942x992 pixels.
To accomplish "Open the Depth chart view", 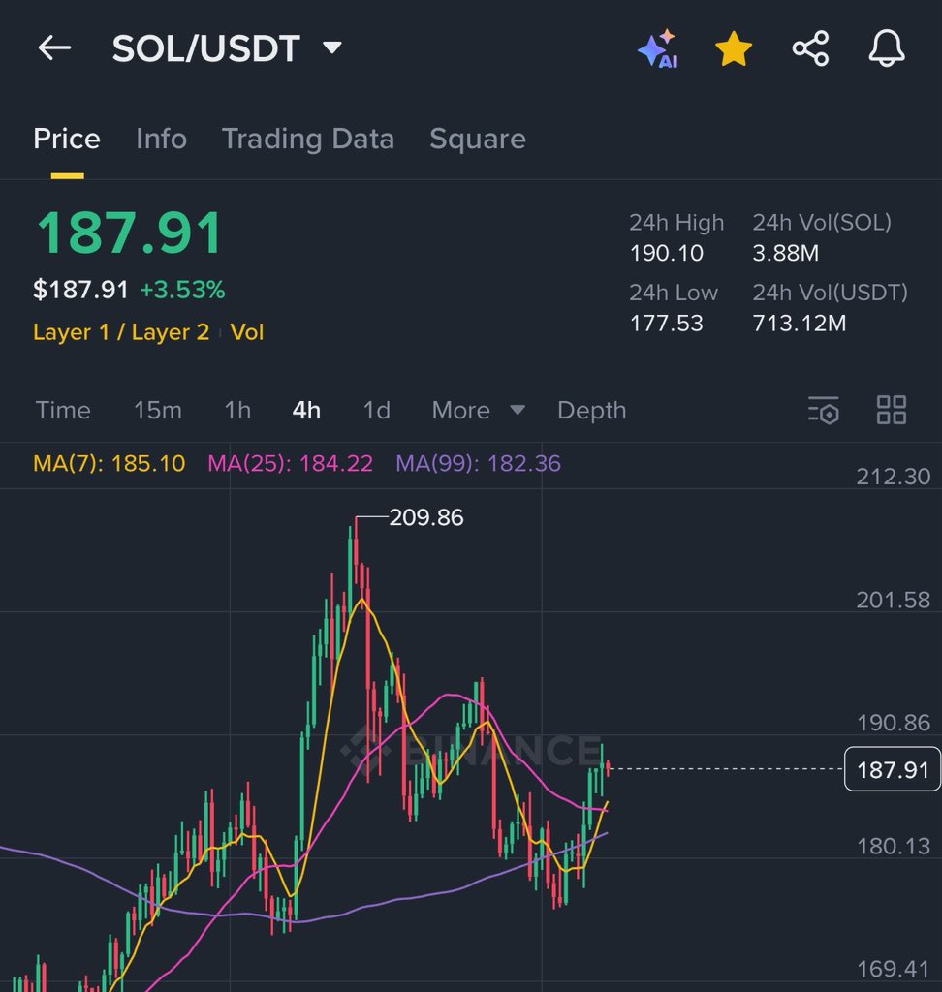I will [591, 411].
